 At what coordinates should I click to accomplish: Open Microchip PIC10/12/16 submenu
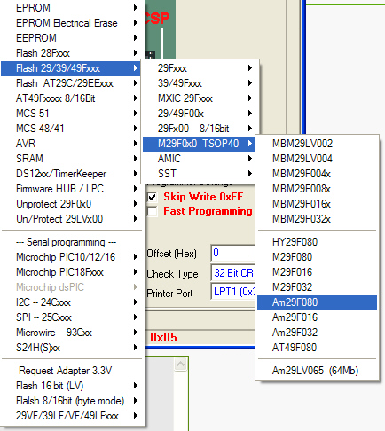pos(72,257)
